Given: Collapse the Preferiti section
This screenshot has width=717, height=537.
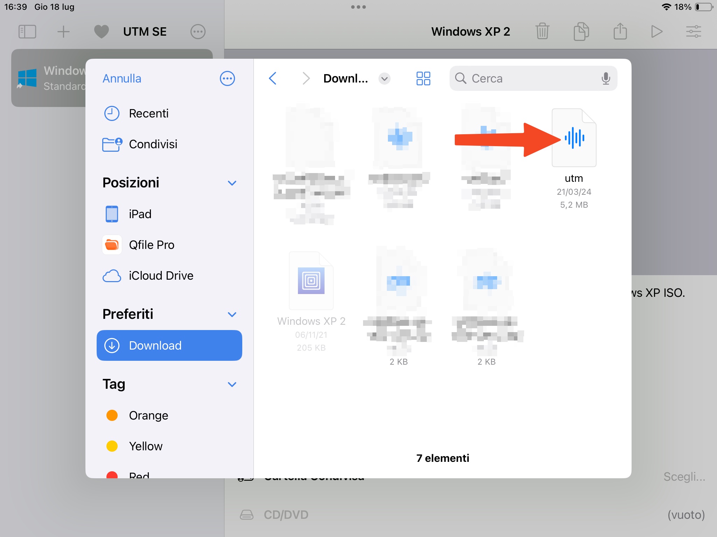Looking at the screenshot, I should [232, 314].
